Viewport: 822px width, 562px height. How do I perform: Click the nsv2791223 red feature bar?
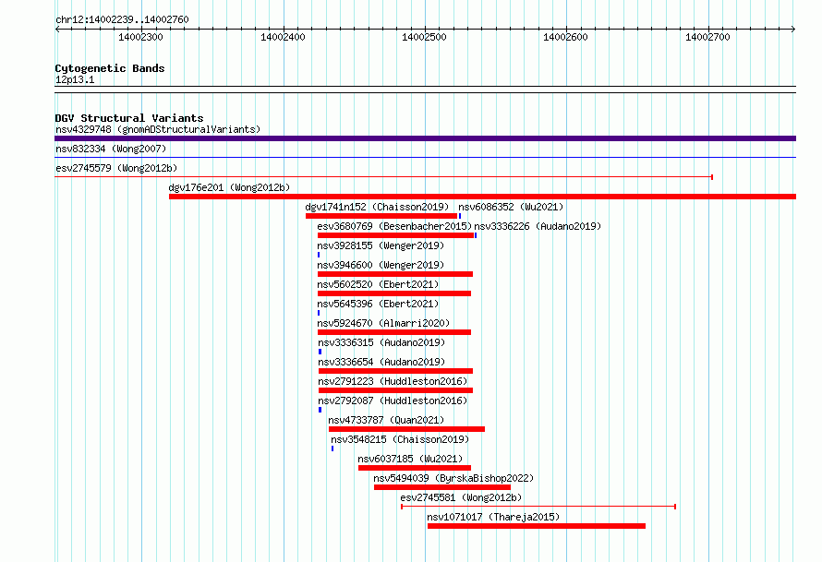tap(396, 390)
